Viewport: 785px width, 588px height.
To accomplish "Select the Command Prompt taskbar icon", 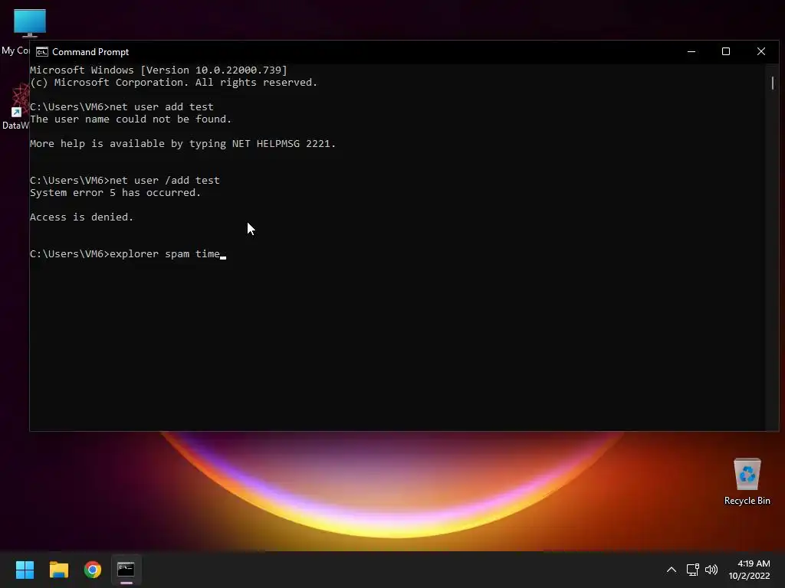I will (x=126, y=570).
